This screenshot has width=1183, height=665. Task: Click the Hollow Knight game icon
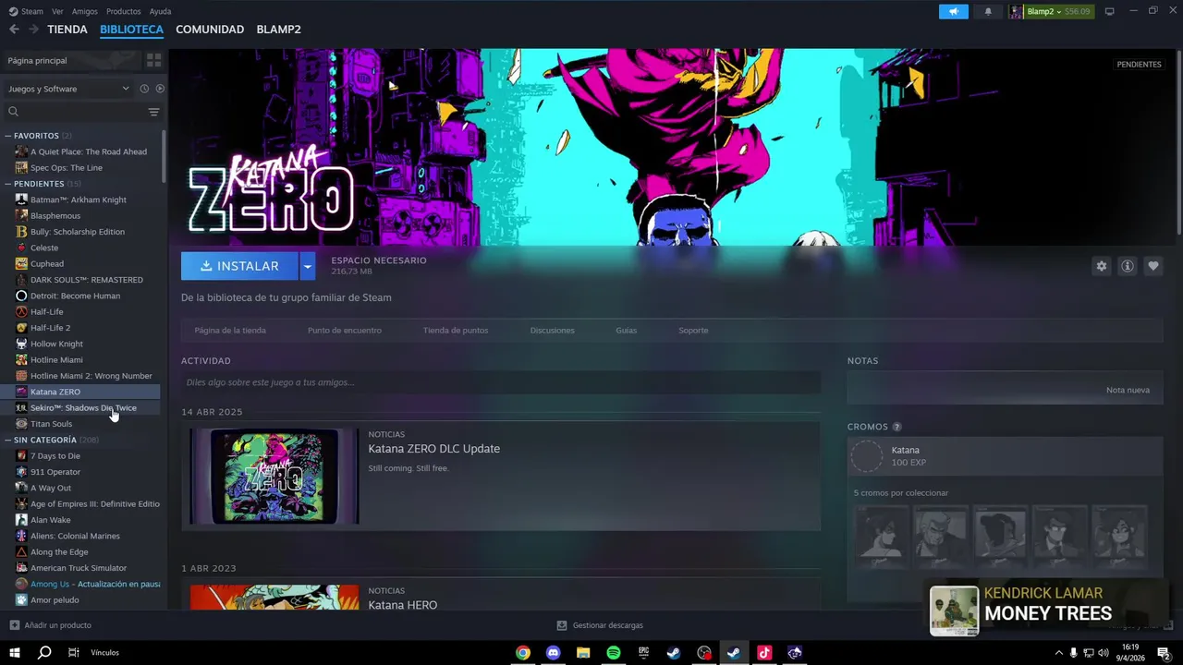(x=21, y=344)
